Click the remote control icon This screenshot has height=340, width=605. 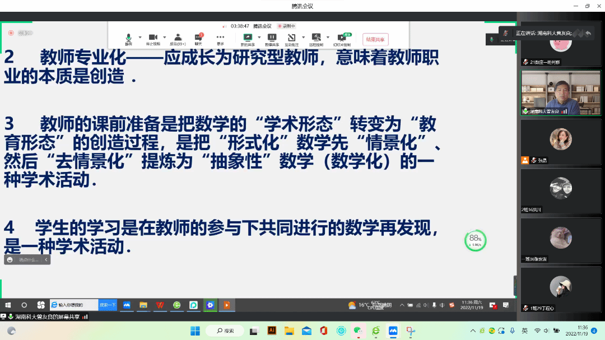(316, 38)
